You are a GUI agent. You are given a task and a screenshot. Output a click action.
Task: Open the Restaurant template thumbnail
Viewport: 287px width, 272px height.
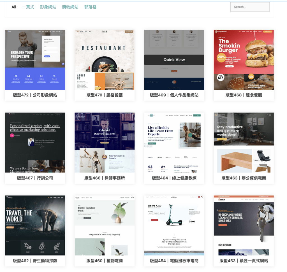coord(105,60)
